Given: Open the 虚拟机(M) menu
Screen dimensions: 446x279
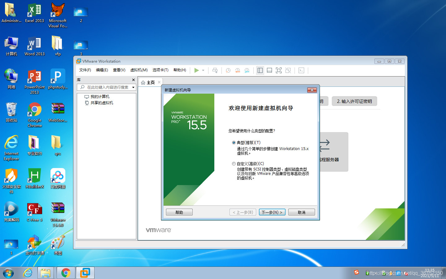Looking at the screenshot, I should 139,70.
